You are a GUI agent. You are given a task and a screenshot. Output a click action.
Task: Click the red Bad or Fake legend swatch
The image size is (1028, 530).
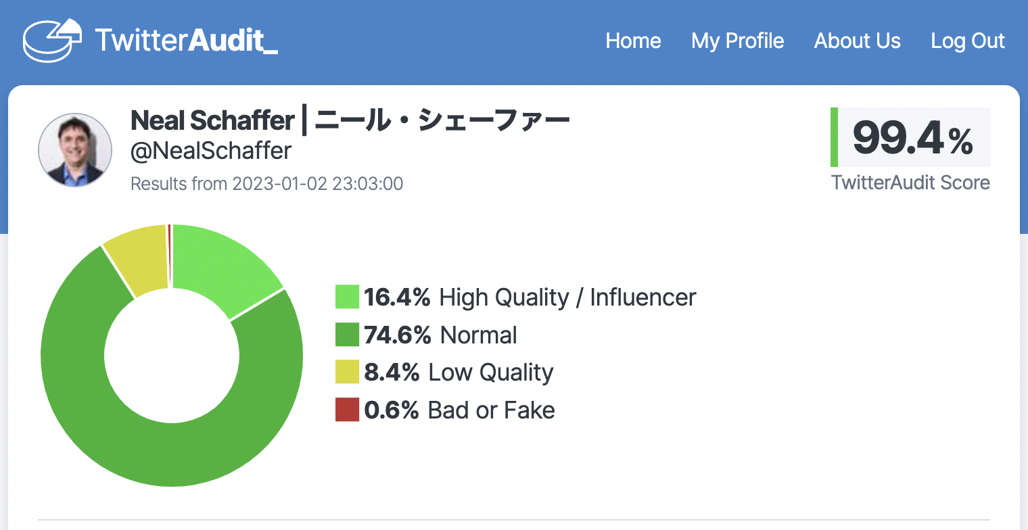347,410
